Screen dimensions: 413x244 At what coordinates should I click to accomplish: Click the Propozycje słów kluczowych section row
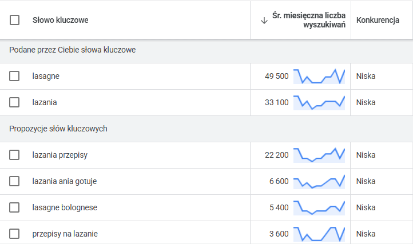(x=58, y=129)
